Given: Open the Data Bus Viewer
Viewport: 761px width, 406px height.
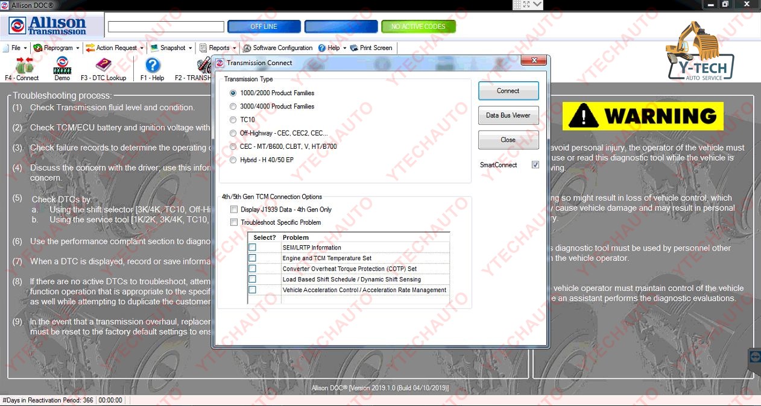Looking at the screenshot, I should 508,115.
